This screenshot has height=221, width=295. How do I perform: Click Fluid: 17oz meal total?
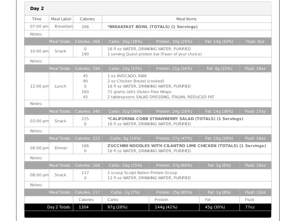click(255, 112)
